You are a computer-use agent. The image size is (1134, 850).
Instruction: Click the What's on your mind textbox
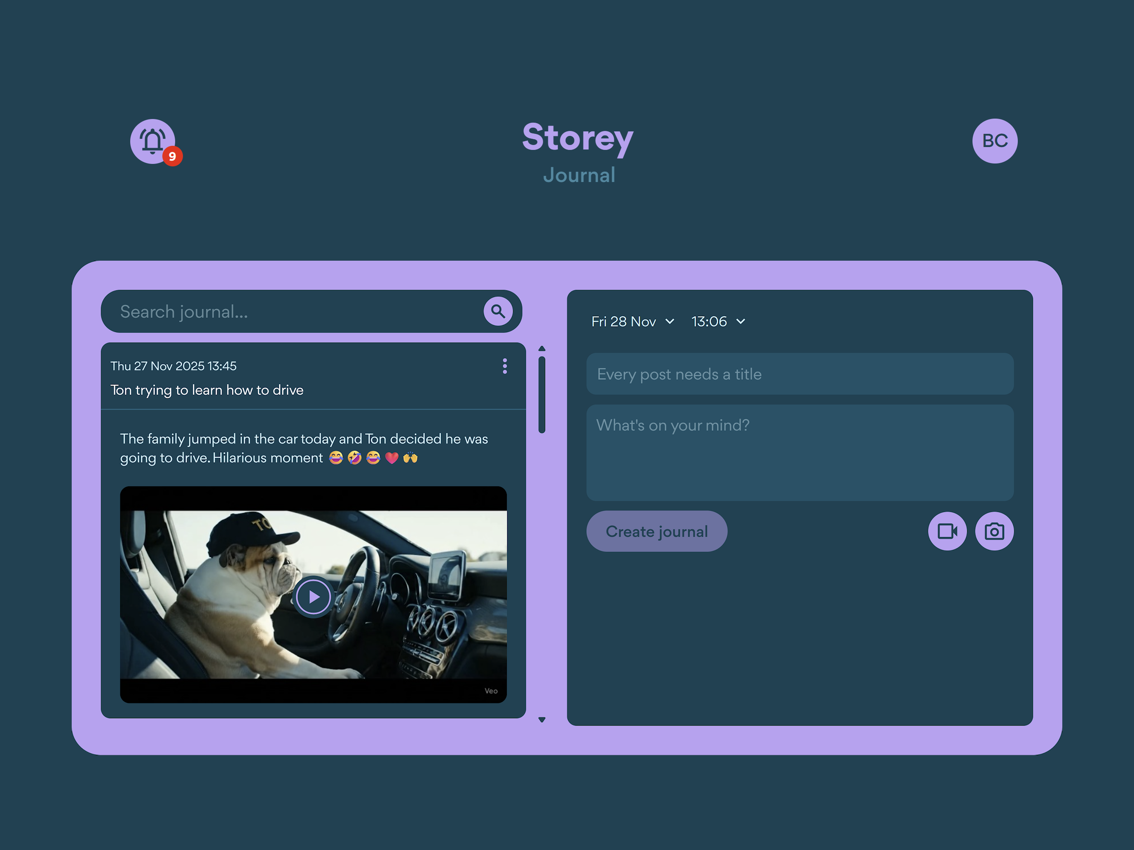(800, 453)
